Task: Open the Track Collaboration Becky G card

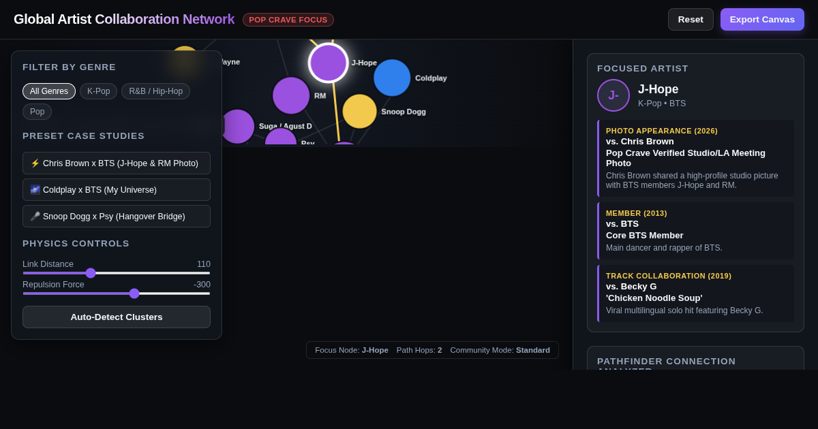Action: [x=696, y=293]
